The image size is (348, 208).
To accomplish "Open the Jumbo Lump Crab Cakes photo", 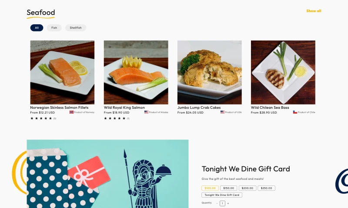I will pos(210,72).
